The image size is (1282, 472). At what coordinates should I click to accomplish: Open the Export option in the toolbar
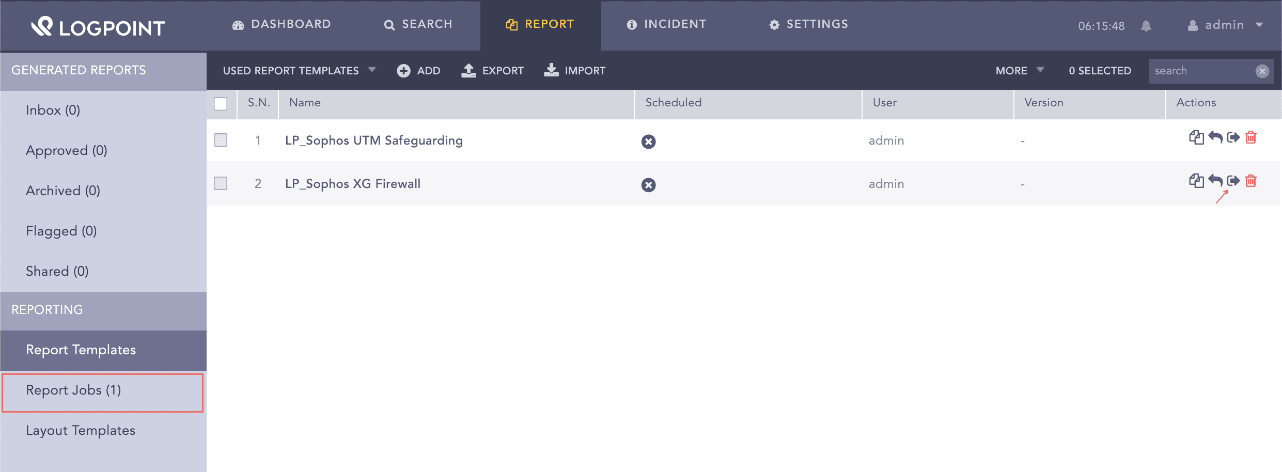(x=492, y=71)
